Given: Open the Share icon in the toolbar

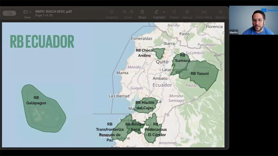Looking at the screenshot, I should [x=142, y=12].
